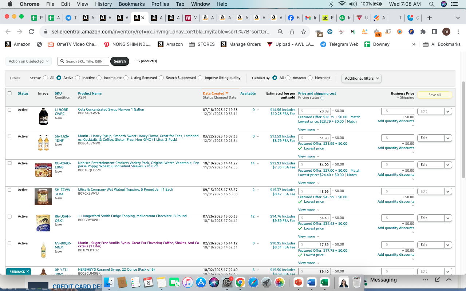Viewport: 466px width, 291px height.
Task: Switch to Google Chrome in the Dock
Action: point(240,282)
